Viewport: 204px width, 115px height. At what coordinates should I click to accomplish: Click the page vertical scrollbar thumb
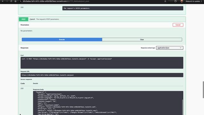[x=203, y=90]
